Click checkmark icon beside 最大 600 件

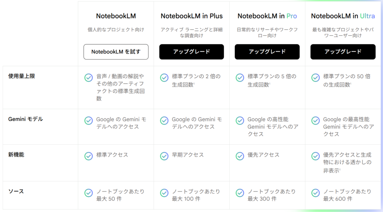click(x=315, y=193)
